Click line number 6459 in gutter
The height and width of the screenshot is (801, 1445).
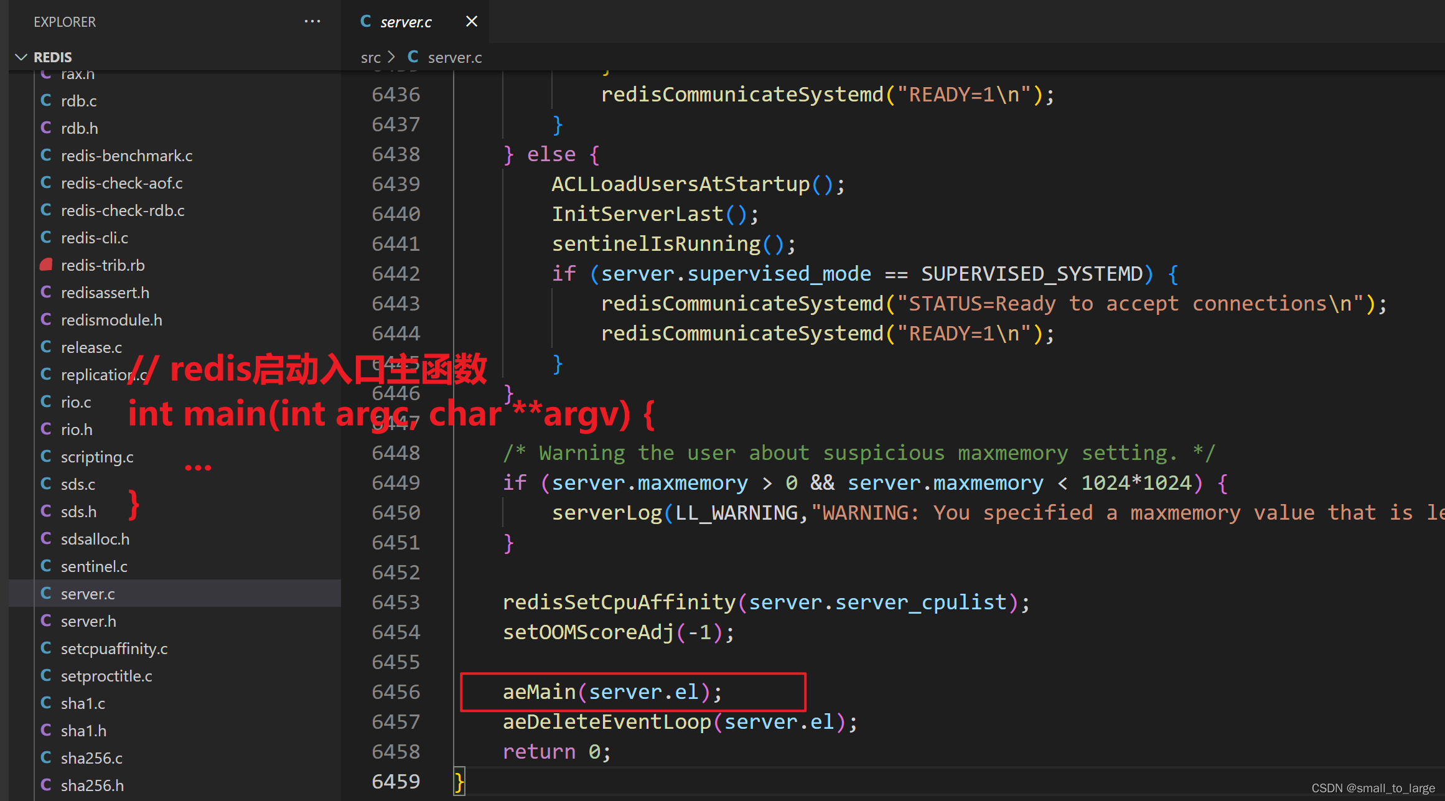(x=396, y=782)
